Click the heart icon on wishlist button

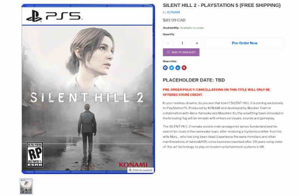pos(168,52)
